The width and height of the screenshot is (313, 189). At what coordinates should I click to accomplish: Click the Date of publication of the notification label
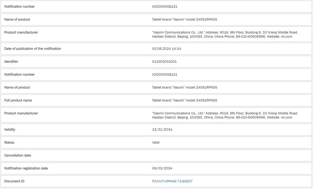pos(33,49)
